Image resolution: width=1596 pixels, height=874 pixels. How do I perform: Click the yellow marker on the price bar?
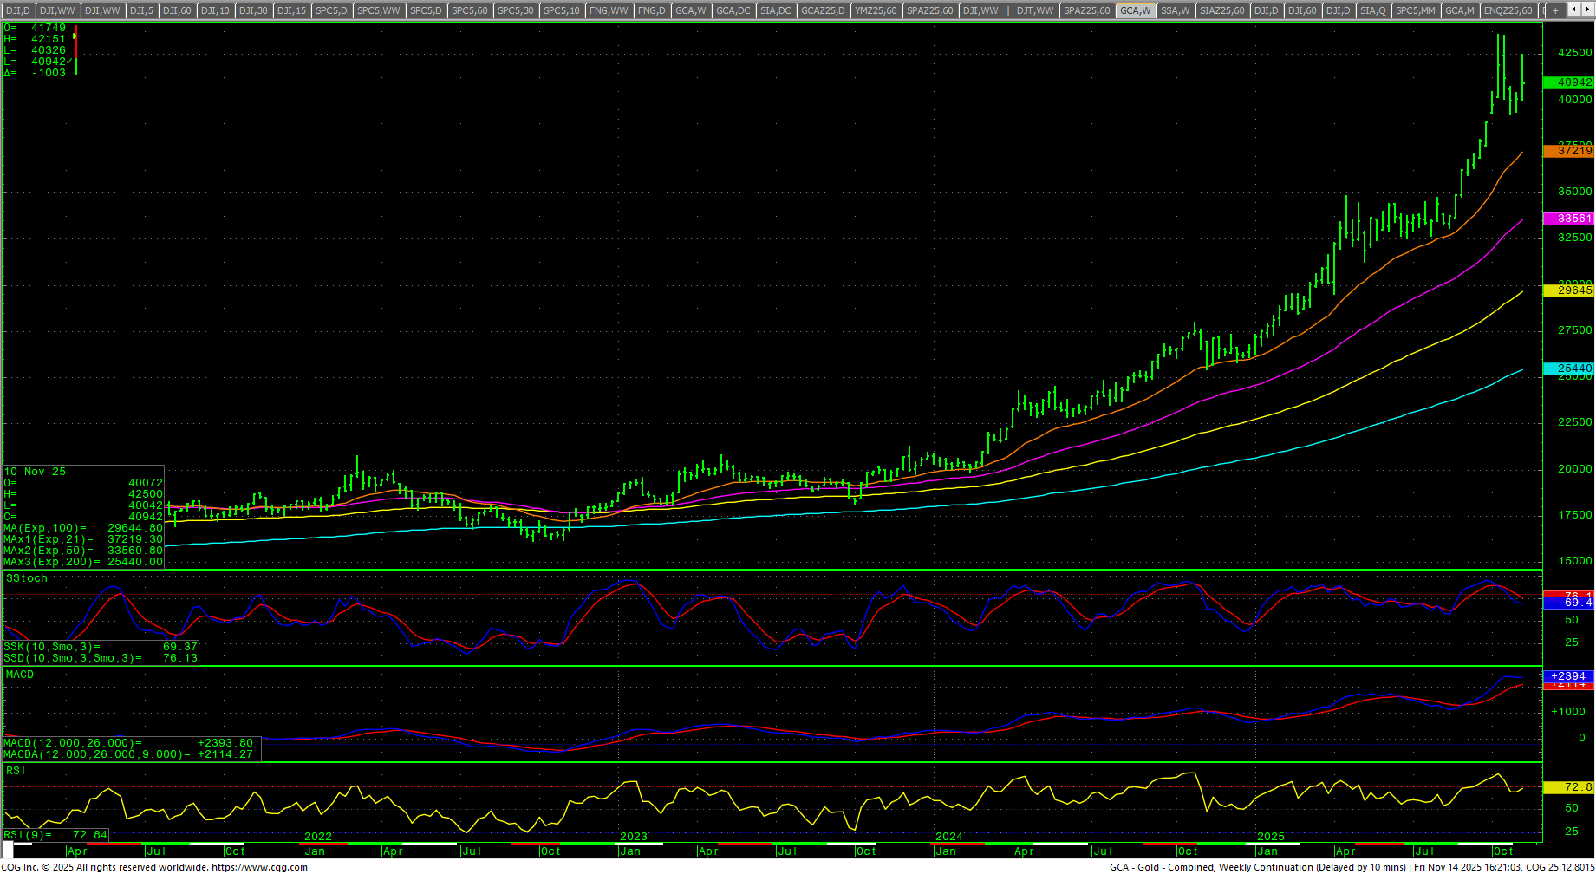click(75, 36)
